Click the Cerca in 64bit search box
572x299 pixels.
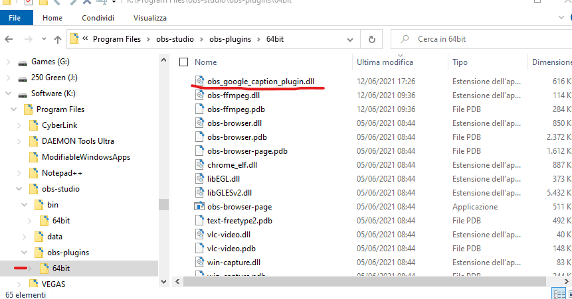pyautogui.click(x=478, y=39)
